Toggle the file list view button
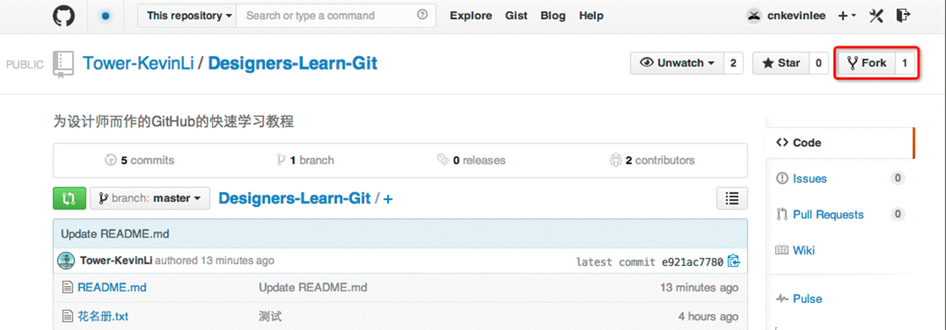This screenshot has height=330, width=946. [731, 198]
